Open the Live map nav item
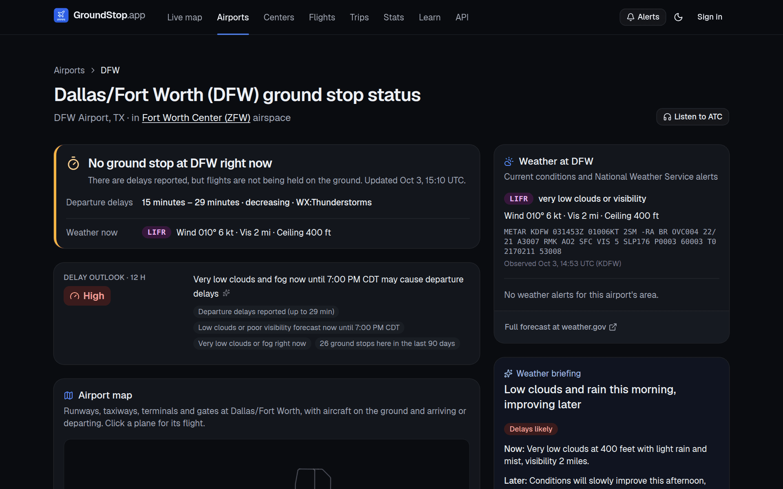783x489 pixels. pyautogui.click(x=185, y=18)
